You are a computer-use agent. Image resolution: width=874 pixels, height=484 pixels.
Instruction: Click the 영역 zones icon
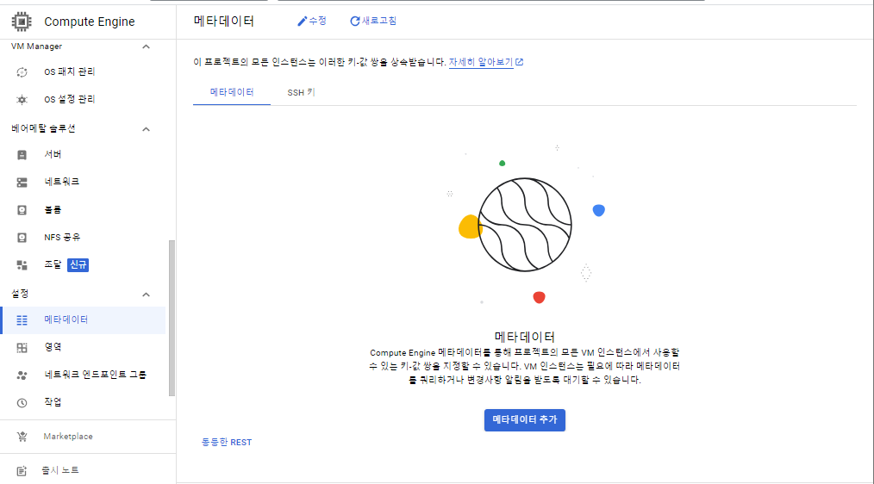(22, 348)
